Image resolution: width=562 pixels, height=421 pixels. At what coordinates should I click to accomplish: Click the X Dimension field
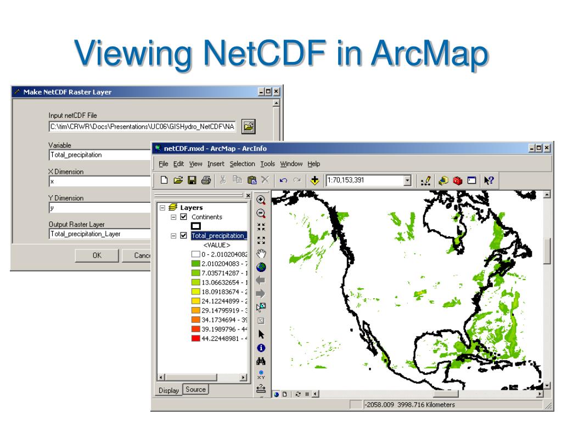(100, 181)
